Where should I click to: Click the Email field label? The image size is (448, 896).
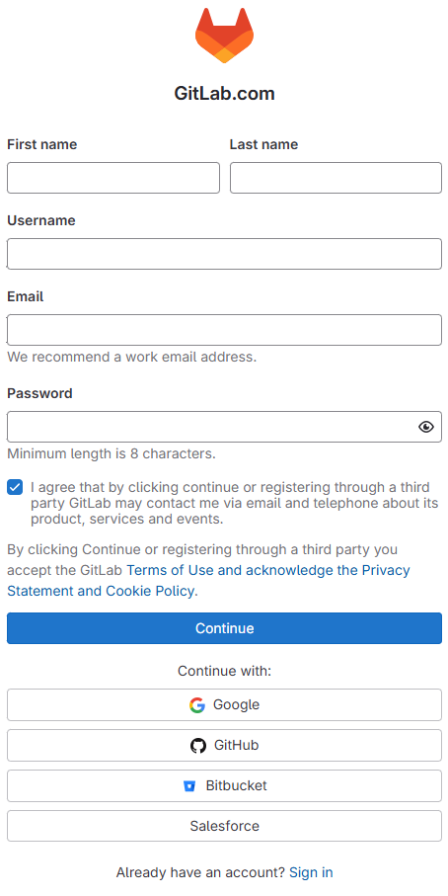tap(25, 296)
